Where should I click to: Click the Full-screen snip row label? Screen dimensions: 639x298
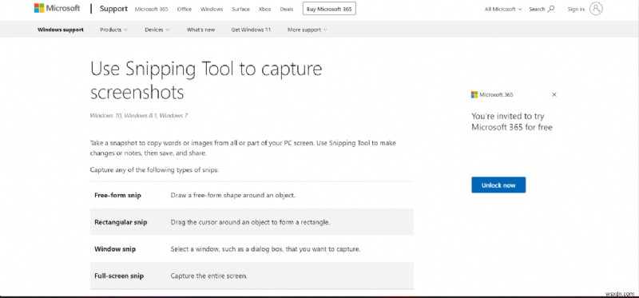(x=119, y=276)
